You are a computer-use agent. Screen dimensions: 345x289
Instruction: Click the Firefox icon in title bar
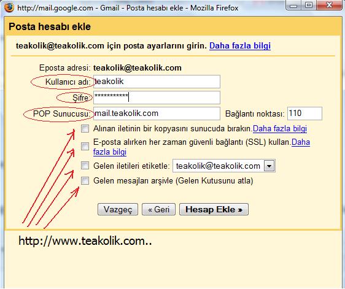[9, 7]
